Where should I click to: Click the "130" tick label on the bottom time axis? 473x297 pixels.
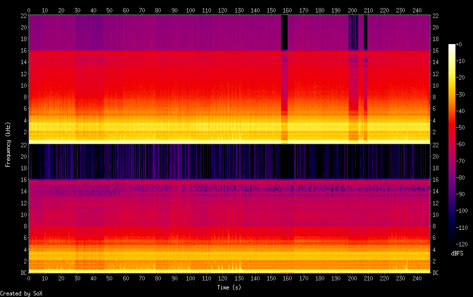tap(239, 278)
